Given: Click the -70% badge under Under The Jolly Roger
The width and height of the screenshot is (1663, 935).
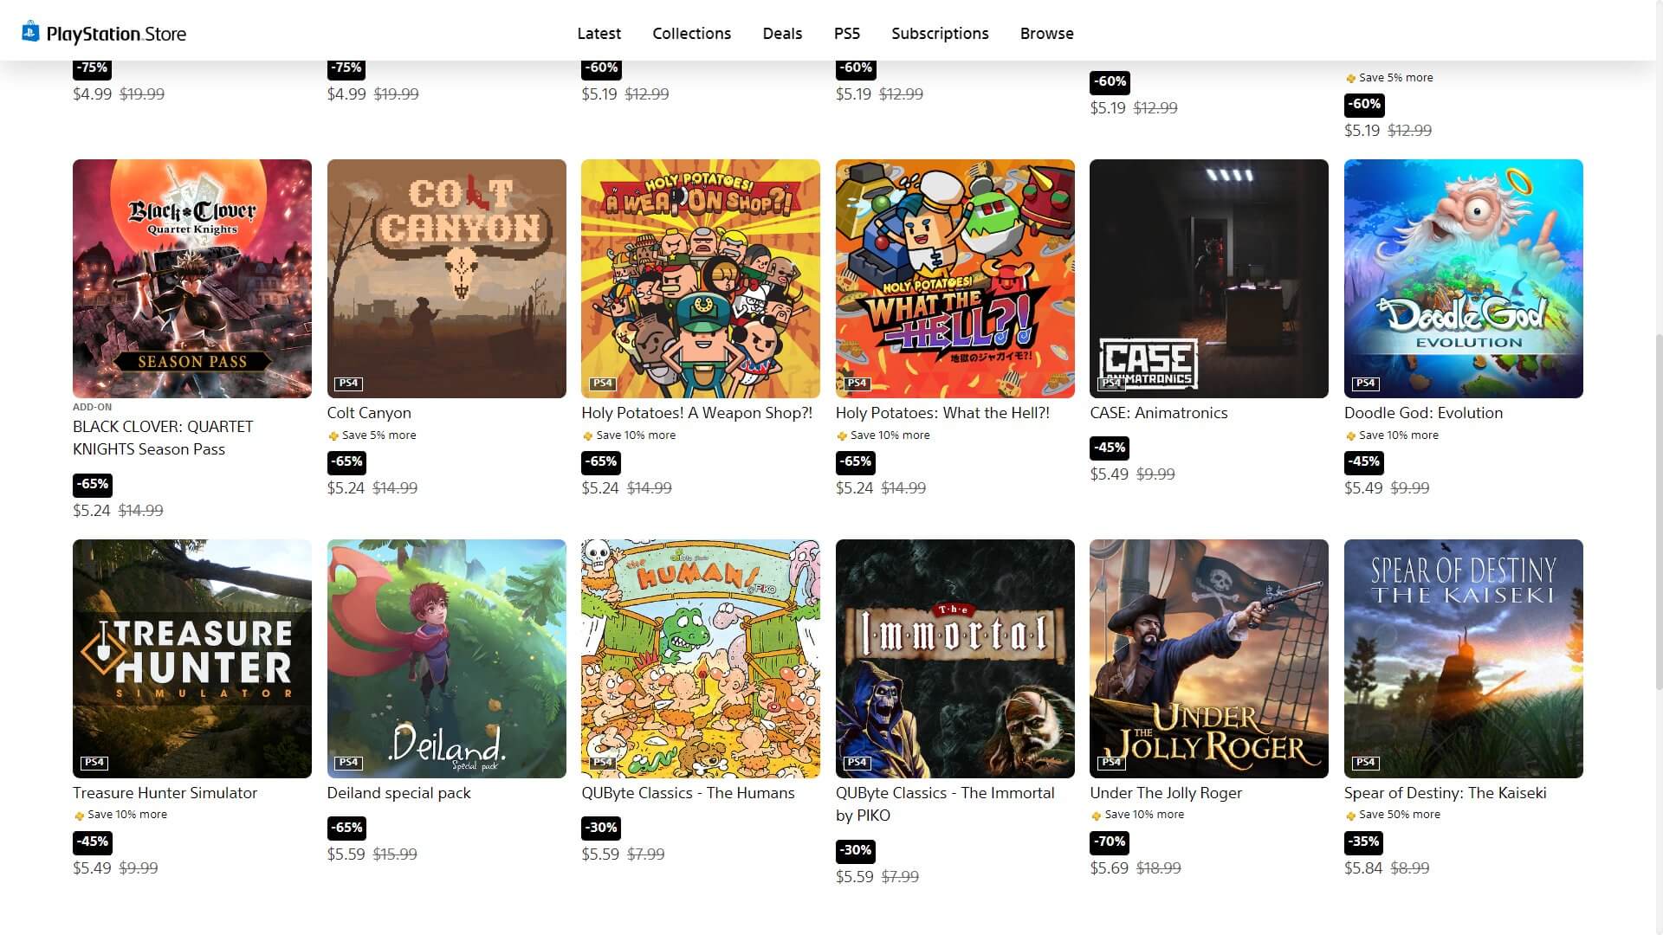Looking at the screenshot, I should [x=1110, y=841].
